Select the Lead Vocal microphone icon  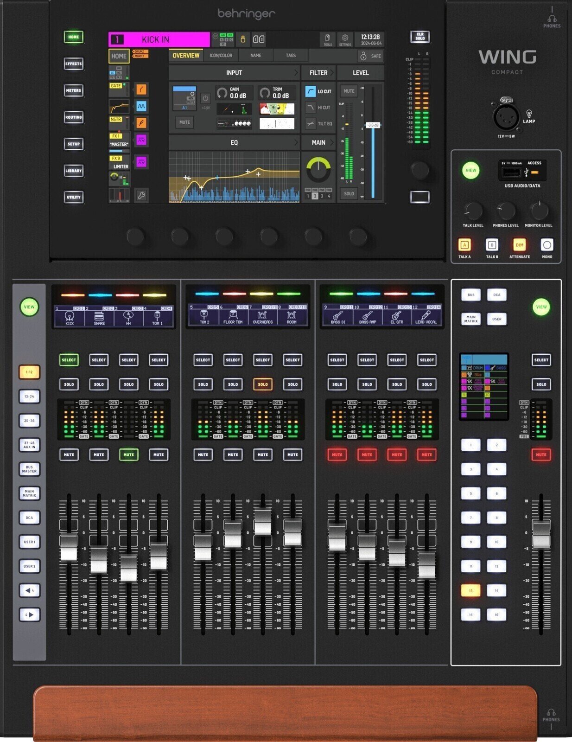click(426, 317)
